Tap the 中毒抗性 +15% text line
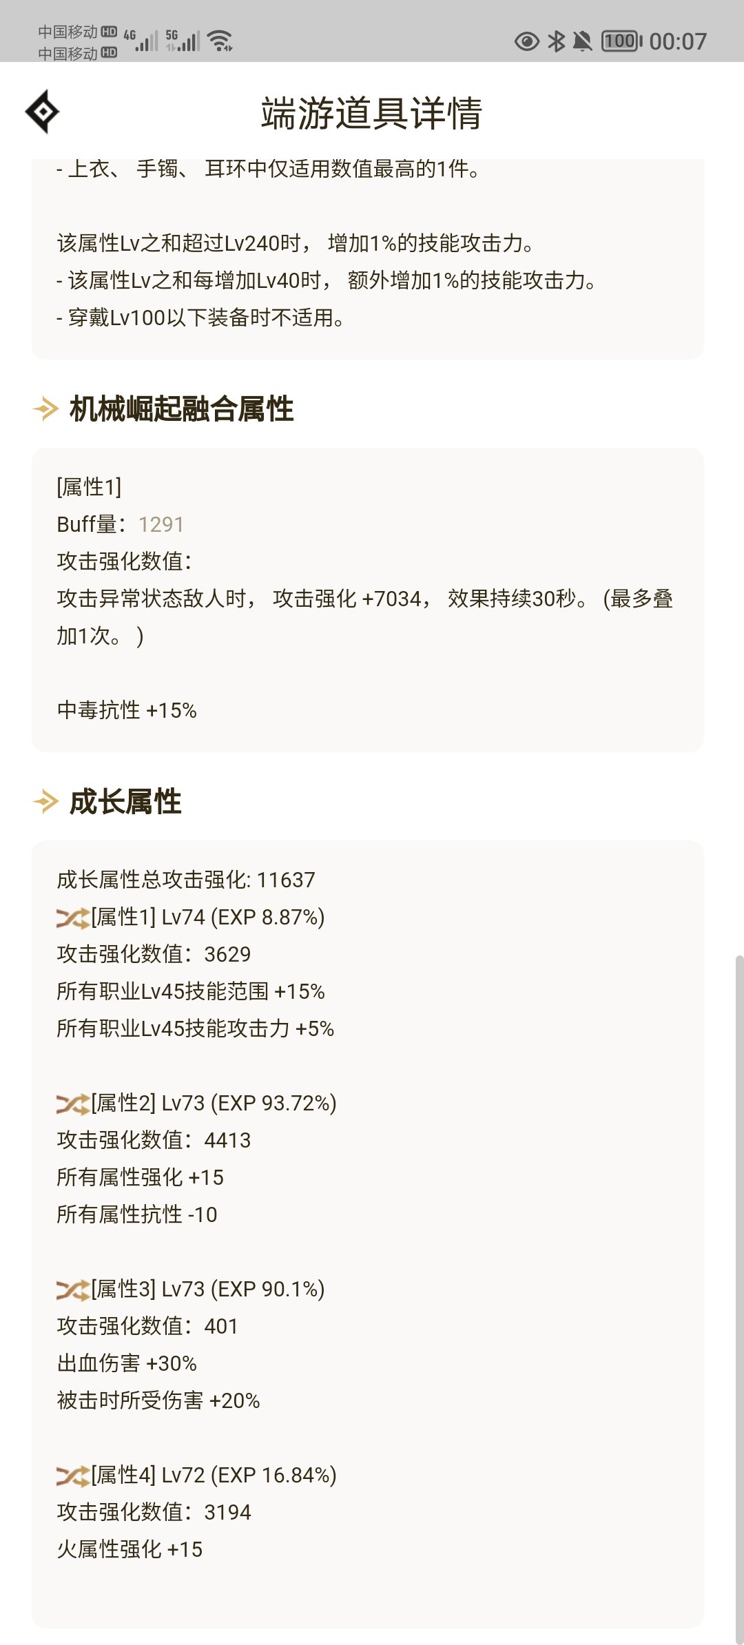 point(127,710)
